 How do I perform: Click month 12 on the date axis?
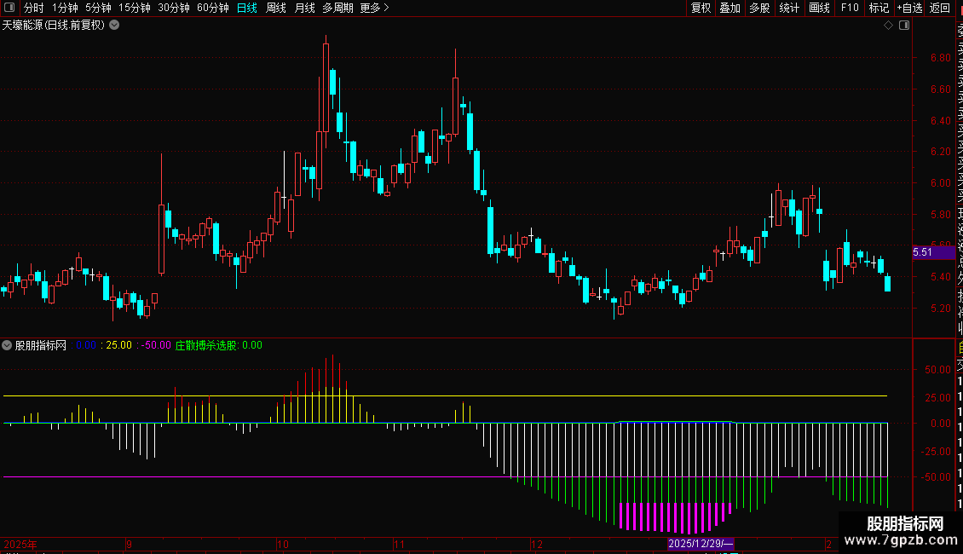537,544
